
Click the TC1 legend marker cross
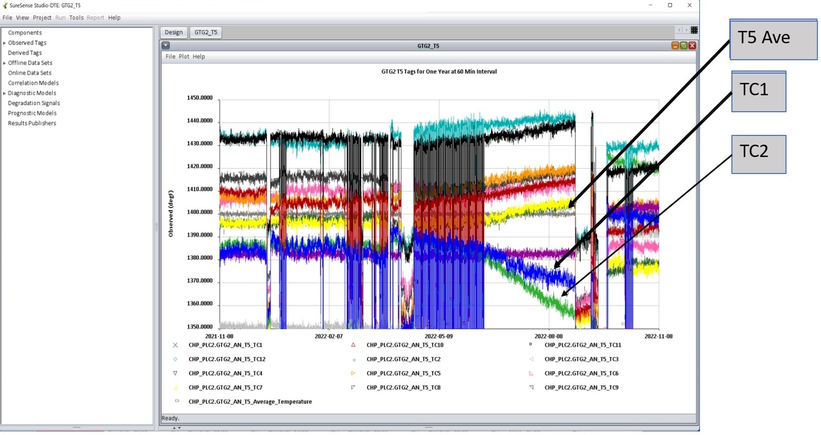175,345
